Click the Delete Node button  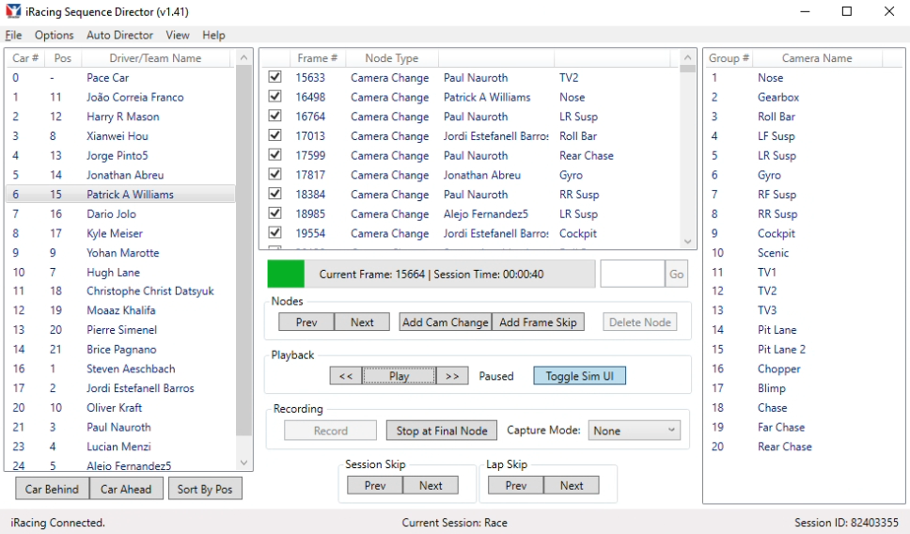639,322
